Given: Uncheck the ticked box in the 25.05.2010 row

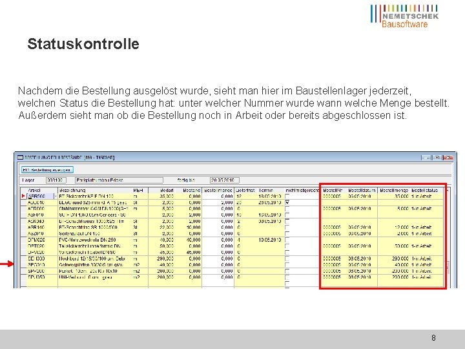Looking at the screenshot, I should [x=287, y=202].
